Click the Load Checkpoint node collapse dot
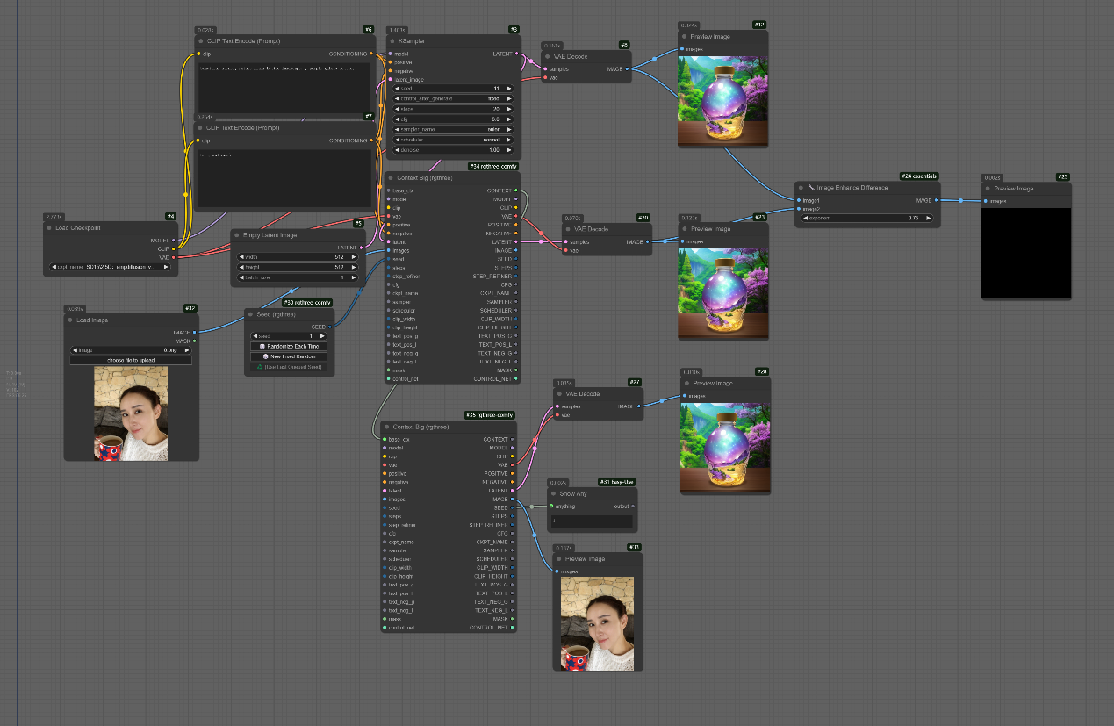This screenshot has height=726, width=1114. click(x=48, y=227)
